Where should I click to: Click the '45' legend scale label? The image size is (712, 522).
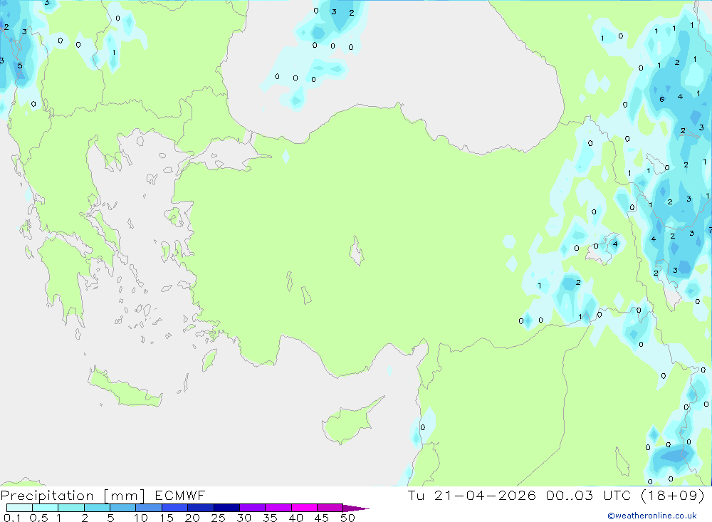click(x=322, y=518)
